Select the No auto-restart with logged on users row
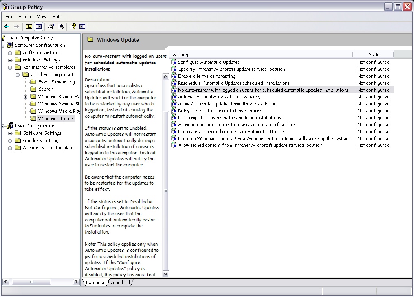Image resolution: width=414 pixels, height=297 pixels. pyautogui.click(x=282, y=90)
